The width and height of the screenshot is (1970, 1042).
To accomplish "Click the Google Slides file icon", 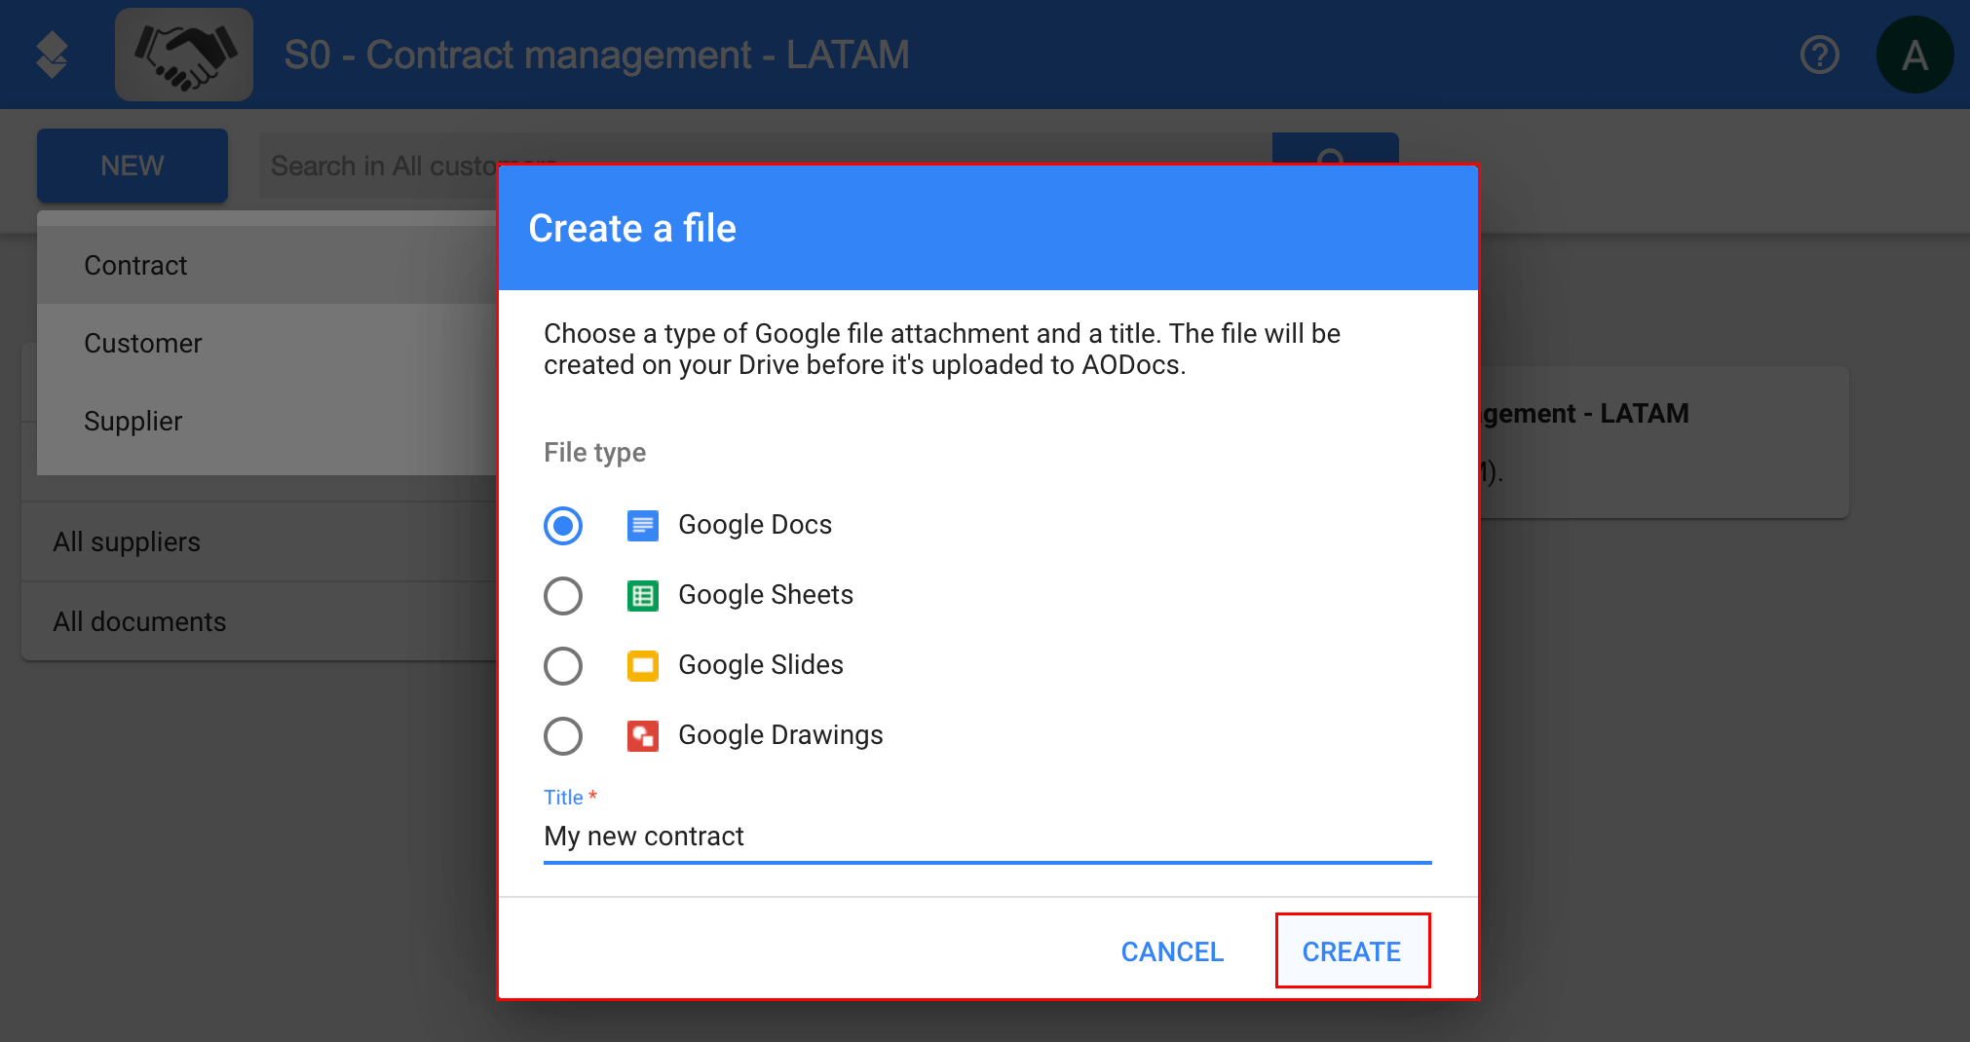I will 643,666.
